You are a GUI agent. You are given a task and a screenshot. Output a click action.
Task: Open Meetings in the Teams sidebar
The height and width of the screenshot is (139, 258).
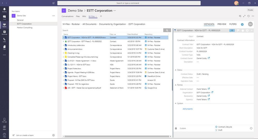4,32
